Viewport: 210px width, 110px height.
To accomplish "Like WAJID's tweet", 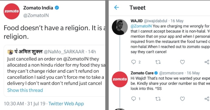I will (x=182, y=62).
